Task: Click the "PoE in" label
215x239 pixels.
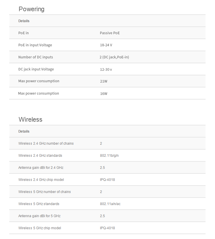Action: (24, 33)
